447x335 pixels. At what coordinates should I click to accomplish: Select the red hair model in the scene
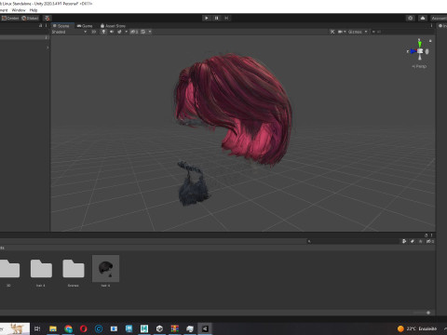[x=235, y=109]
